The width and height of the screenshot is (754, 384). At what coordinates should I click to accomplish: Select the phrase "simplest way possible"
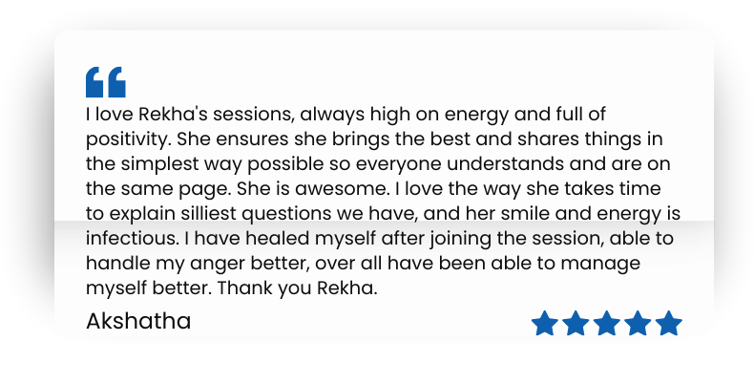click(206, 163)
